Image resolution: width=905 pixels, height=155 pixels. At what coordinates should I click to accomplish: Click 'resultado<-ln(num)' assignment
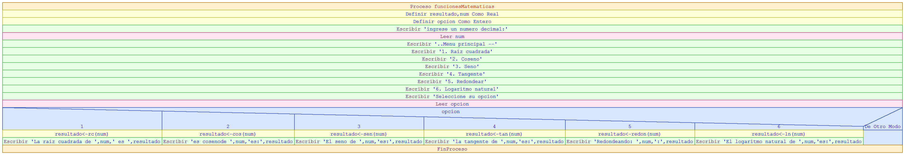click(779, 134)
